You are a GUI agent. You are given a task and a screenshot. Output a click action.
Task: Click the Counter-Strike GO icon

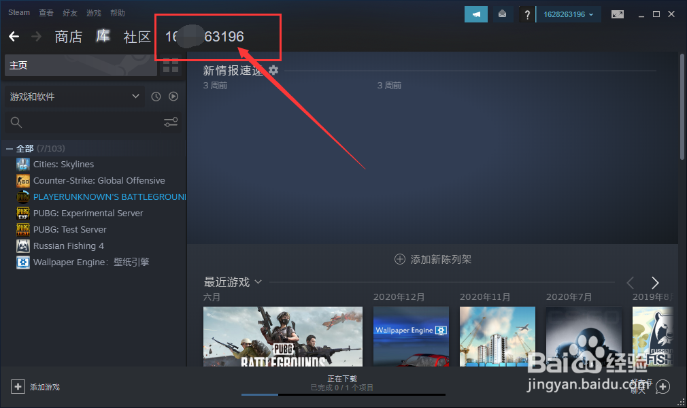click(22, 181)
